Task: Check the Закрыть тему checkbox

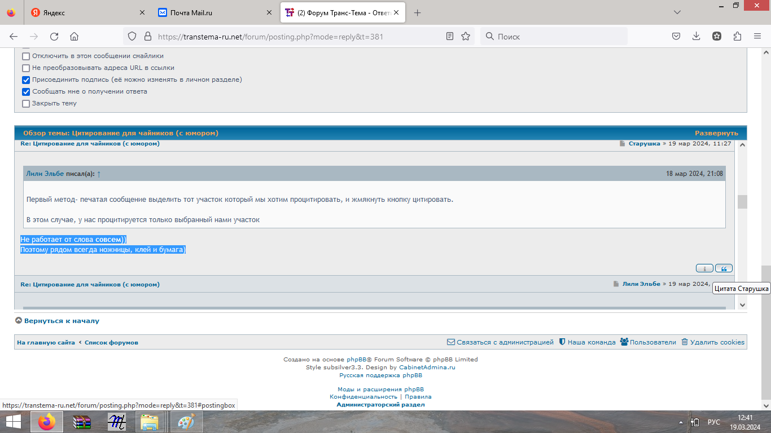Action: tap(26, 104)
